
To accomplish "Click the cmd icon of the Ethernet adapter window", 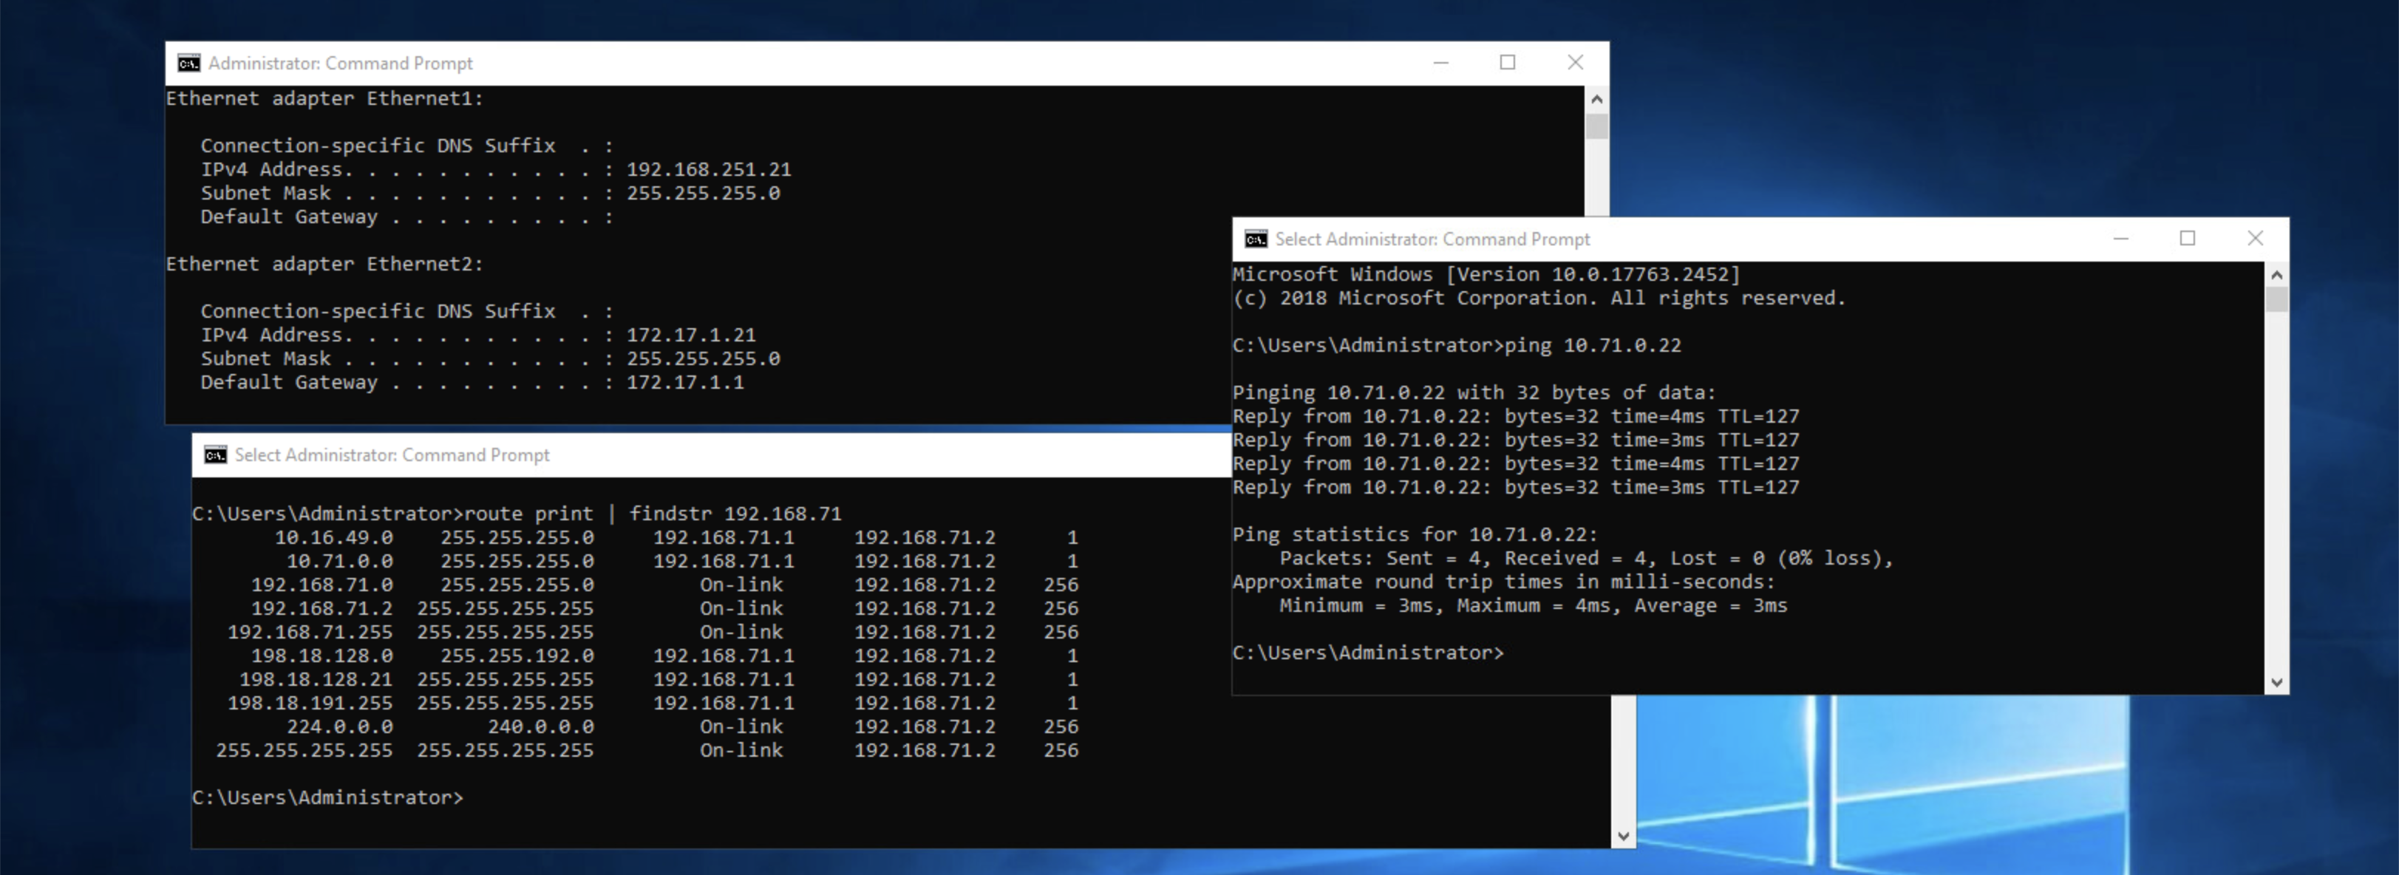I will tap(189, 64).
